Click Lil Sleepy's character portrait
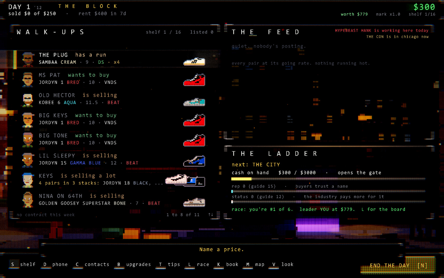Viewport: 444px width, 278px height. pos(28,160)
